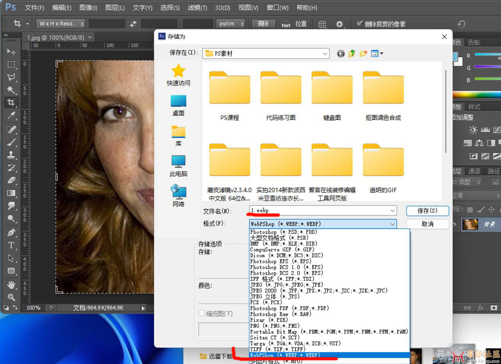Select the Polygonal Lasso tool
501x364 pixels.
pos(11,77)
